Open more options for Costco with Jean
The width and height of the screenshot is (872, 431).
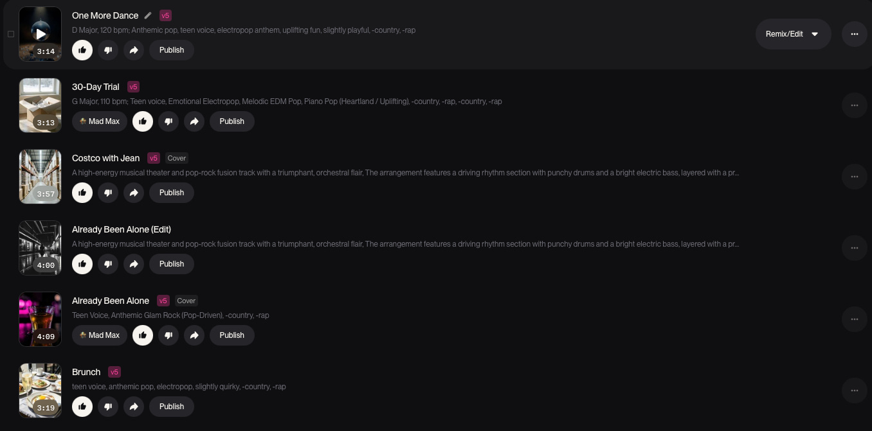pos(855,177)
